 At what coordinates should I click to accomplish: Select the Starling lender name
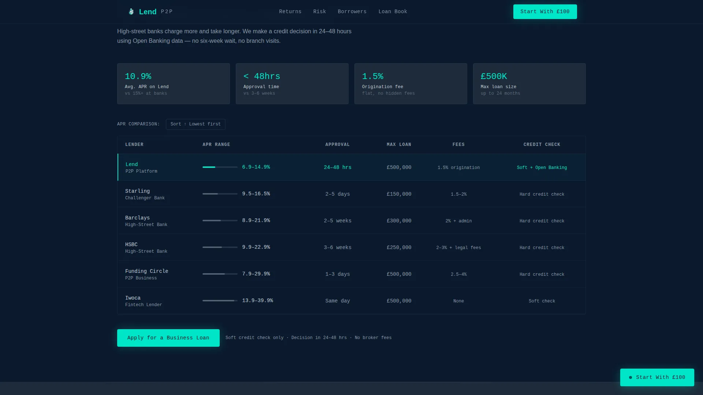(137, 191)
